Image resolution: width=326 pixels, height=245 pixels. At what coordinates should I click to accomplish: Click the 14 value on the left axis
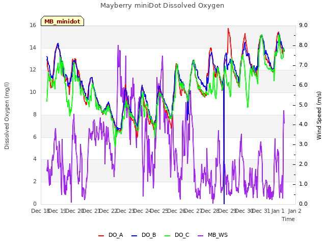pos(33,47)
